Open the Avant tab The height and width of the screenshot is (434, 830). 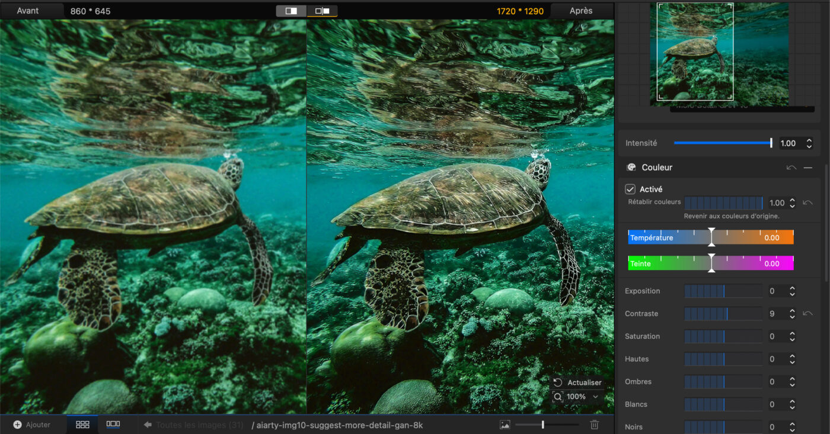pos(28,11)
